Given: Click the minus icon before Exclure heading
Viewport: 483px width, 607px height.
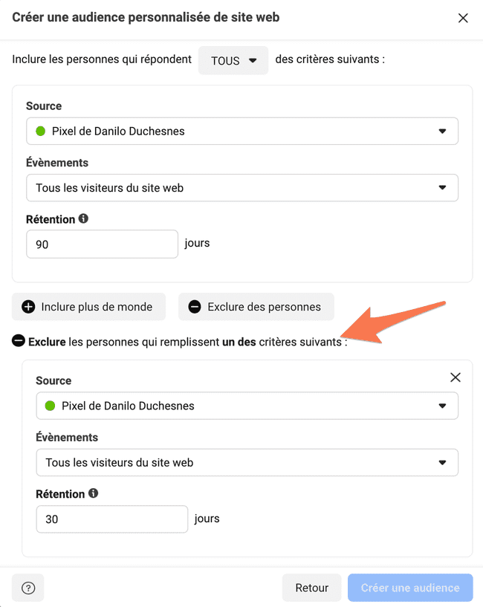Looking at the screenshot, I should pos(19,341).
